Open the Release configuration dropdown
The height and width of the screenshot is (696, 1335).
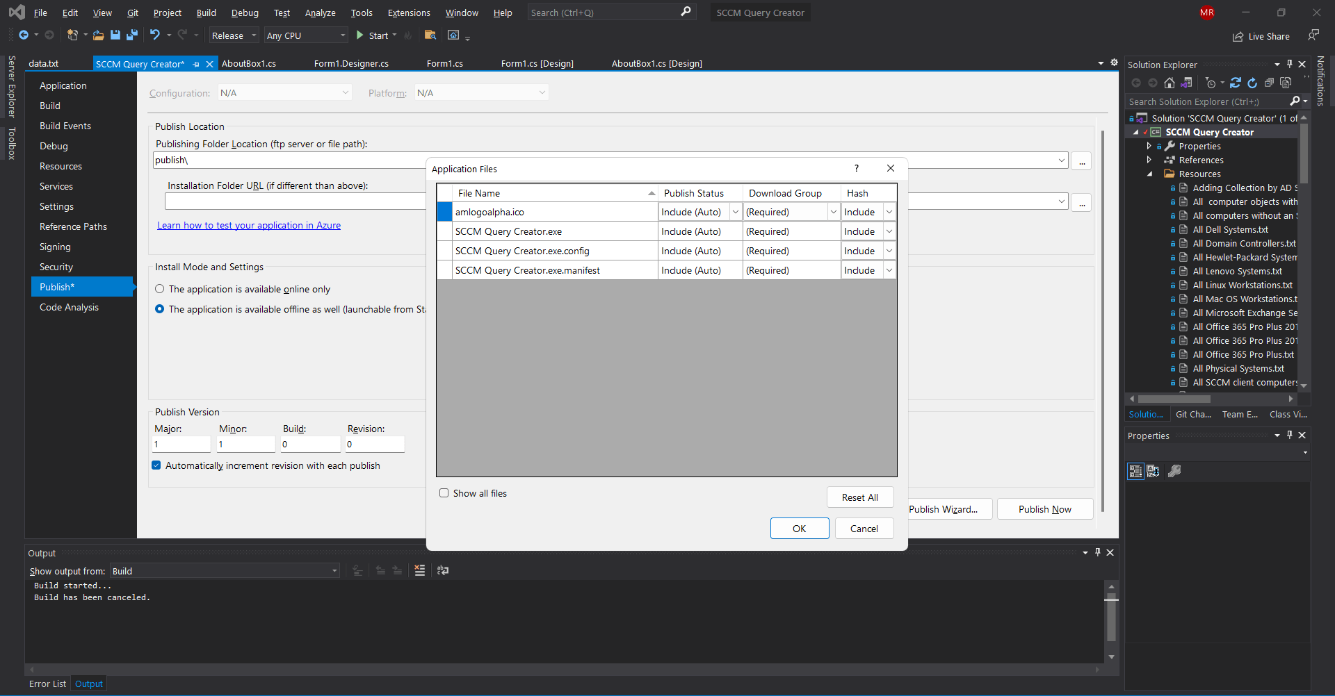tap(234, 35)
